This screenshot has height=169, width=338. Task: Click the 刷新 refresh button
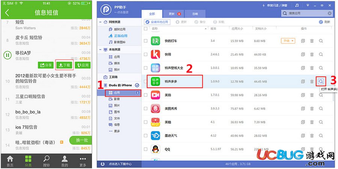point(324,22)
